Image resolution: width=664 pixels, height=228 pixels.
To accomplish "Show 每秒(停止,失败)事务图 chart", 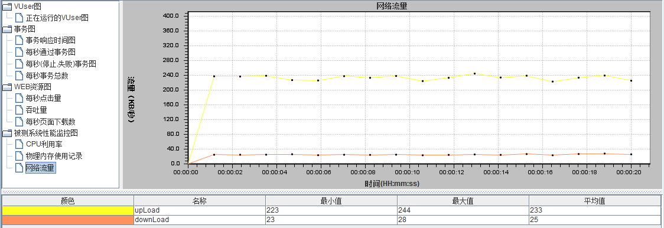I will [x=61, y=64].
